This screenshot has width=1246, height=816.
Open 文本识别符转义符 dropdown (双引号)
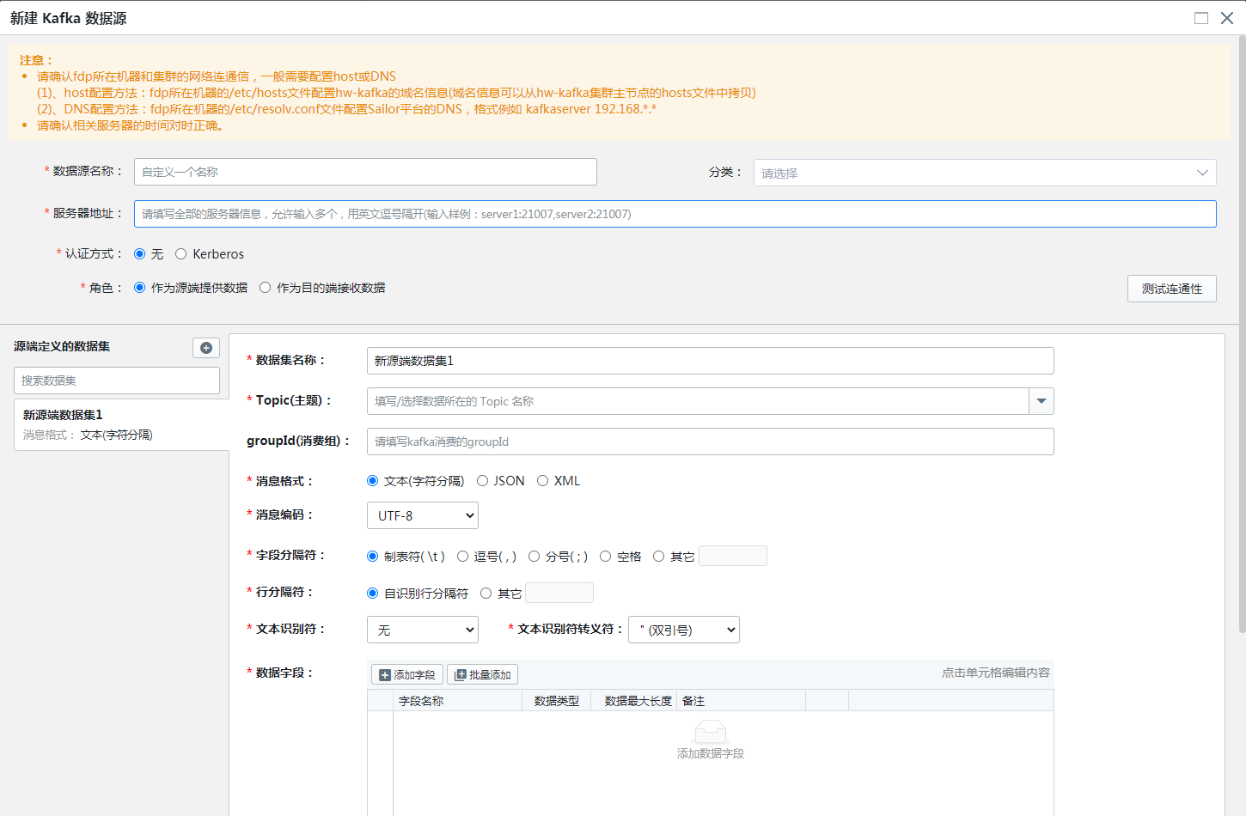(x=684, y=630)
